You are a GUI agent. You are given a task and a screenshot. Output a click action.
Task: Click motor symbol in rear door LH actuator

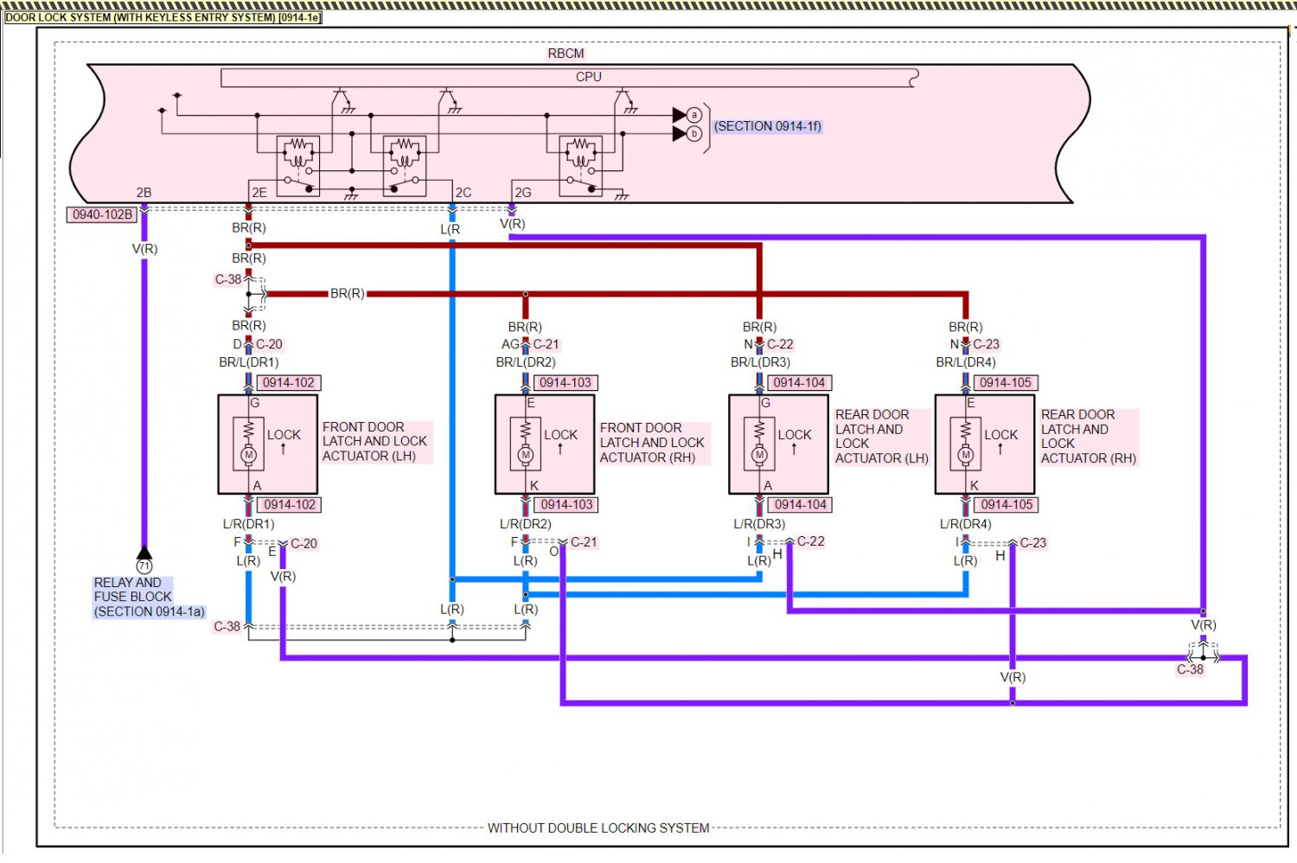click(759, 455)
